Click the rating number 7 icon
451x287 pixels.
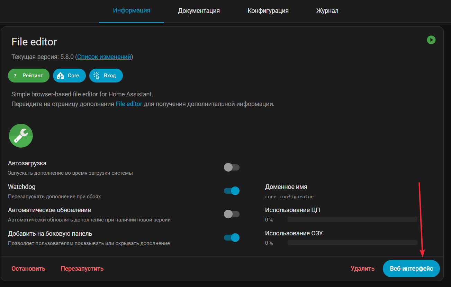coord(15,76)
